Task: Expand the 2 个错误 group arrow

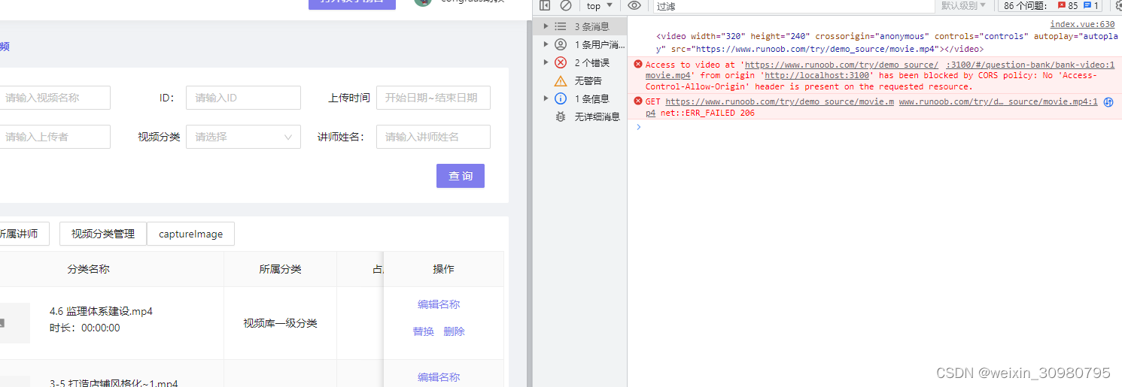Action: coord(546,62)
